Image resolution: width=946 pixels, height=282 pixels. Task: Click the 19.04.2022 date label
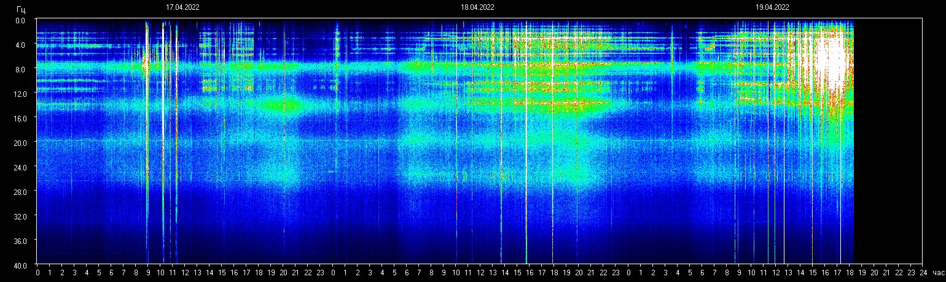click(x=772, y=8)
